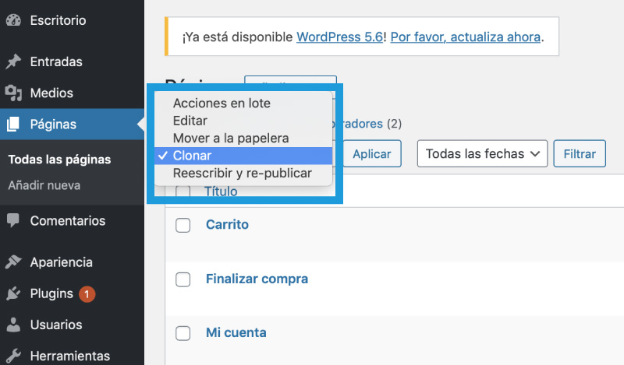Choose Acciones en lote option

coord(243,104)
